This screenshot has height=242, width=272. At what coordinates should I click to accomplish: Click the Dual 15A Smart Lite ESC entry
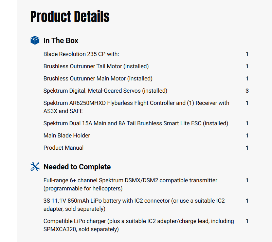[136, 123]
